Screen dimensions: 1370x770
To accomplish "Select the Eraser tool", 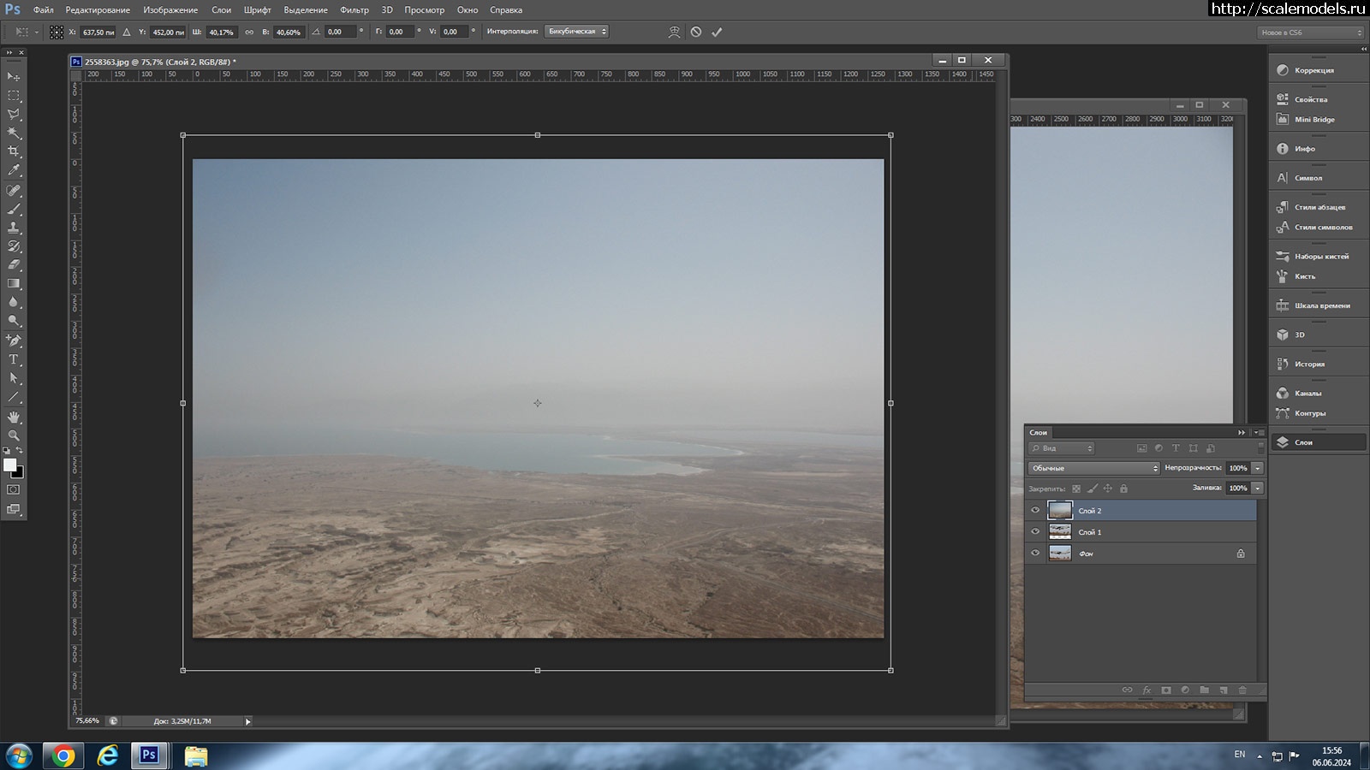I will click(14, 265).
